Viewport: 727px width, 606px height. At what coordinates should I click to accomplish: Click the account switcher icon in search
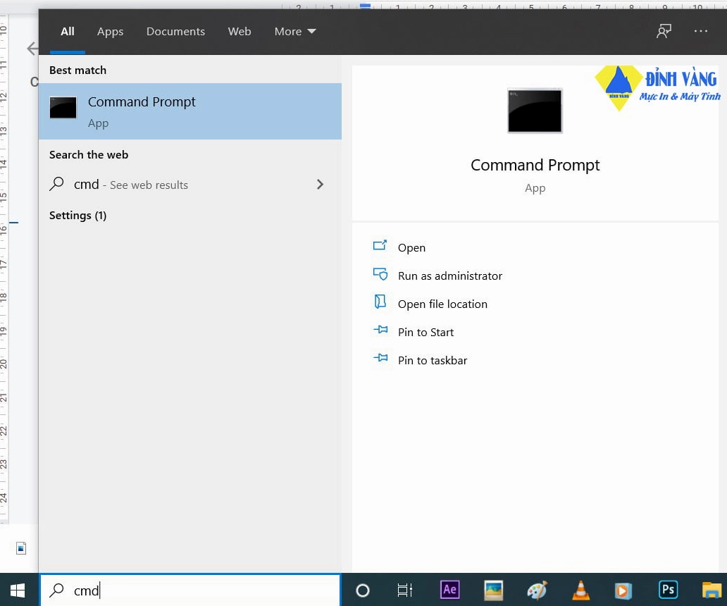[x=663, y=31]
